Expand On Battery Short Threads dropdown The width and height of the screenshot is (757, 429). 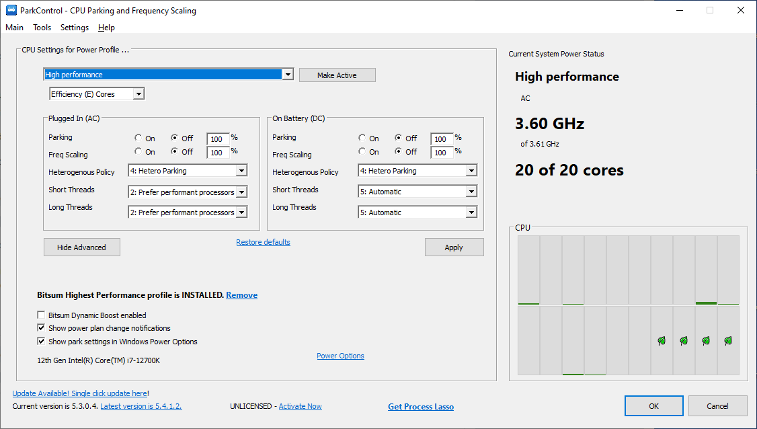pyautogui.click(x=471, y=192)
